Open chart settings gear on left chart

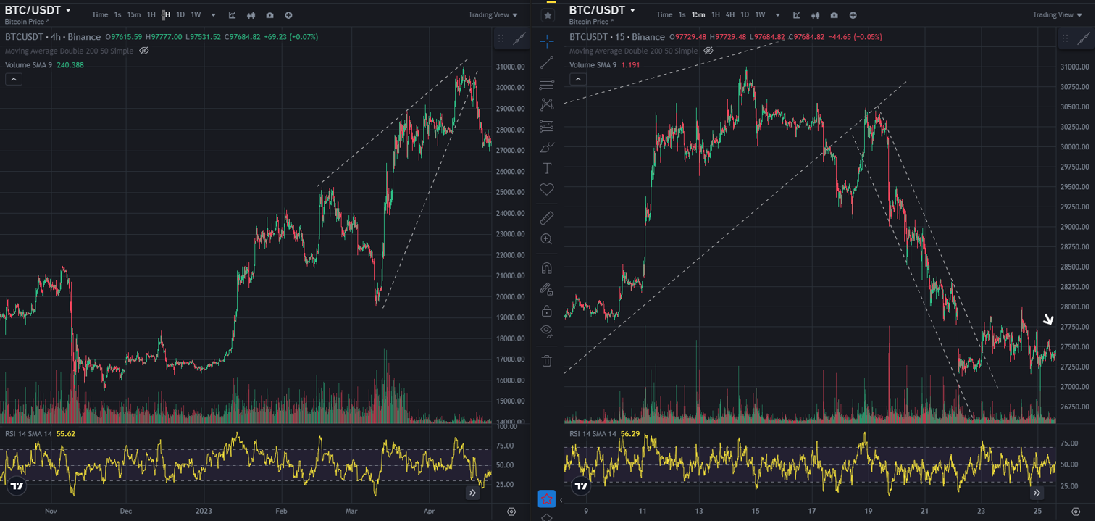(511, 511)
